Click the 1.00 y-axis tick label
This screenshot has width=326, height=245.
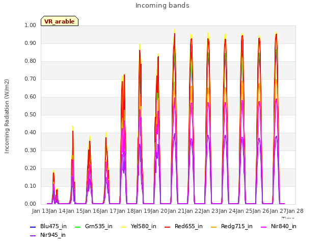click(x=31, y=25)
